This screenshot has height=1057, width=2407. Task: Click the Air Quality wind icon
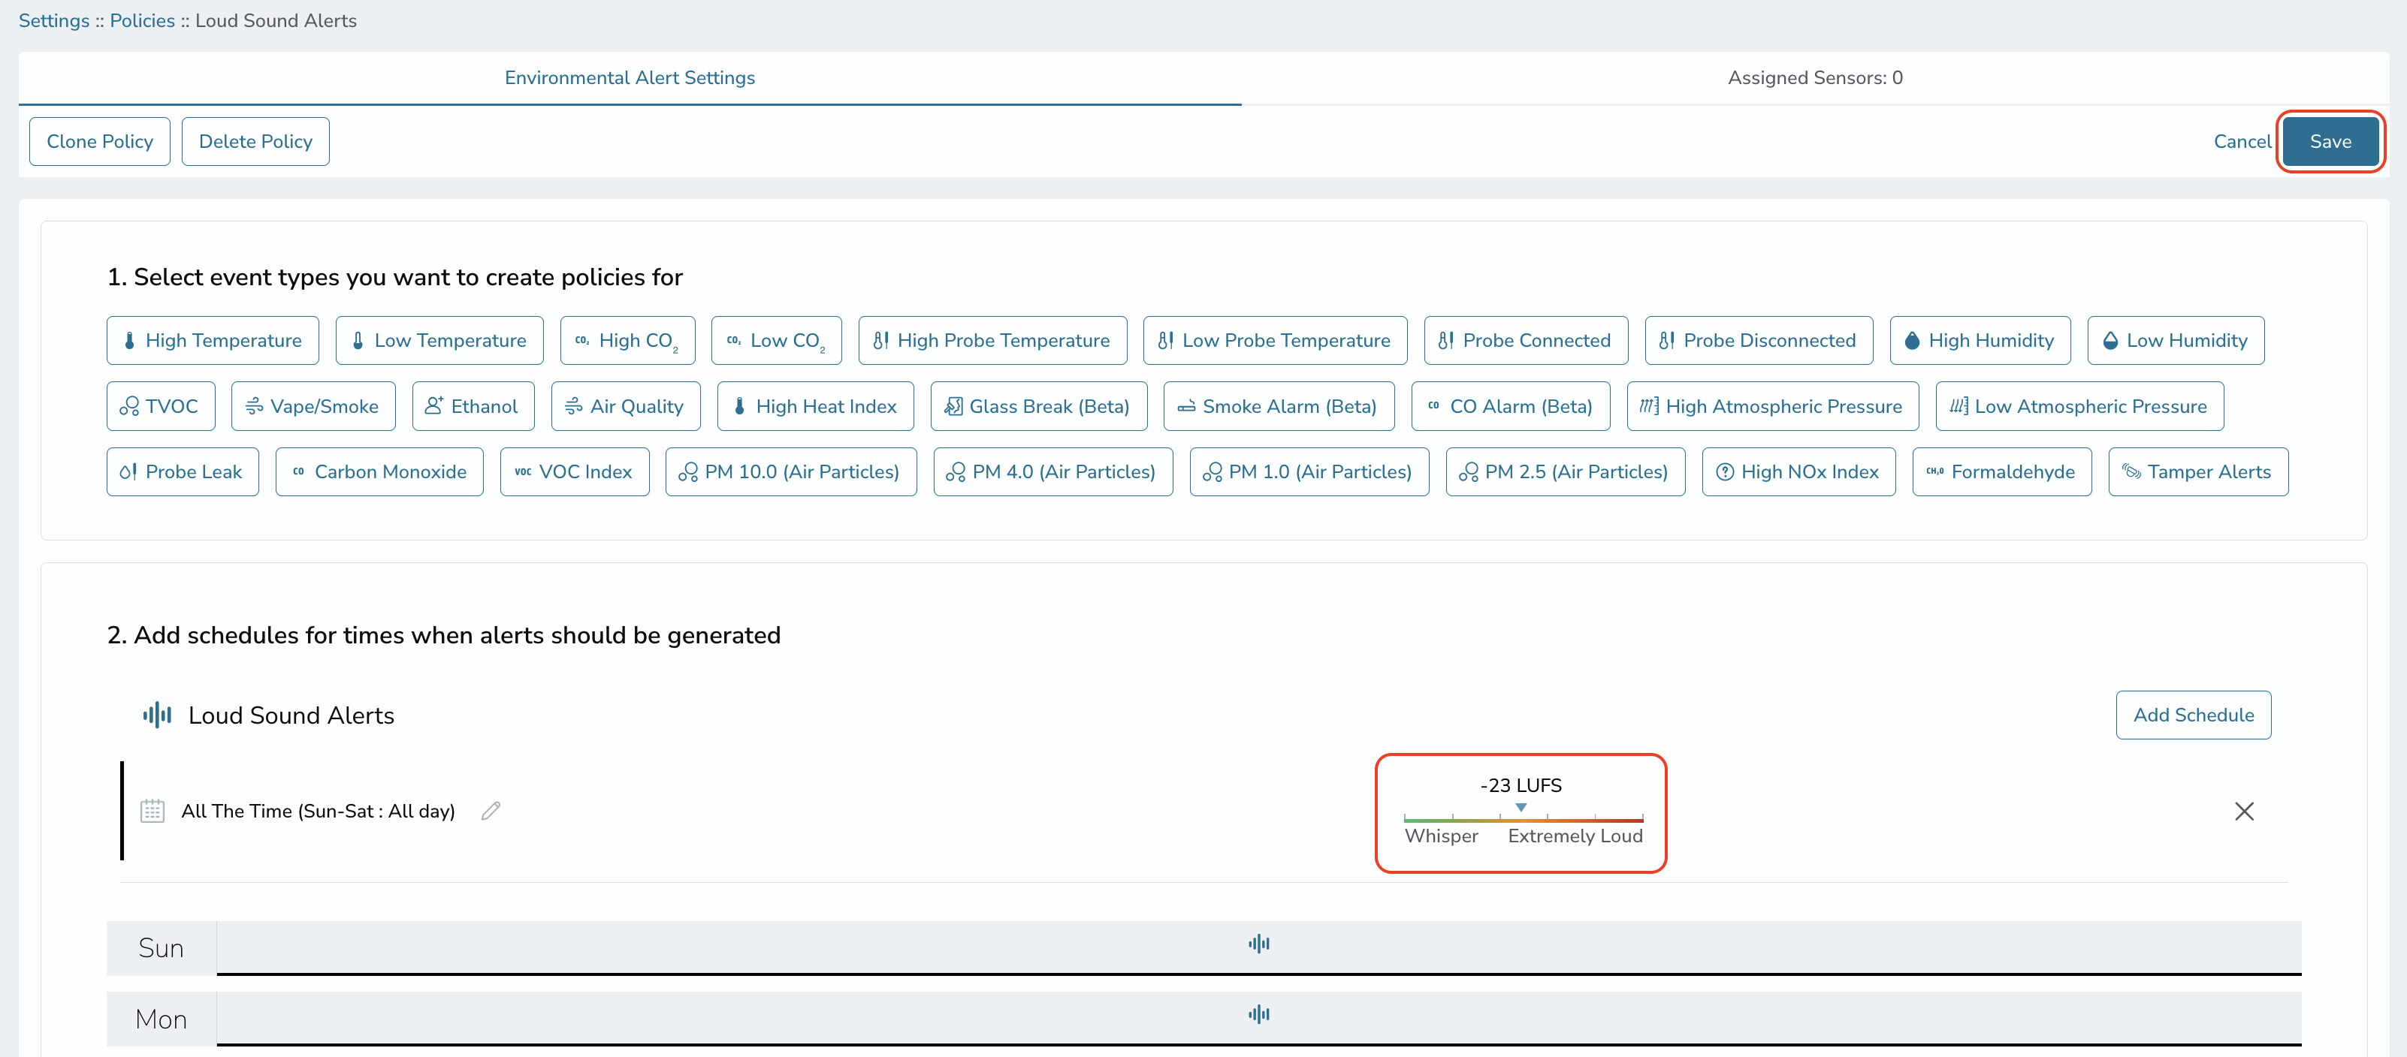[574, 406]
